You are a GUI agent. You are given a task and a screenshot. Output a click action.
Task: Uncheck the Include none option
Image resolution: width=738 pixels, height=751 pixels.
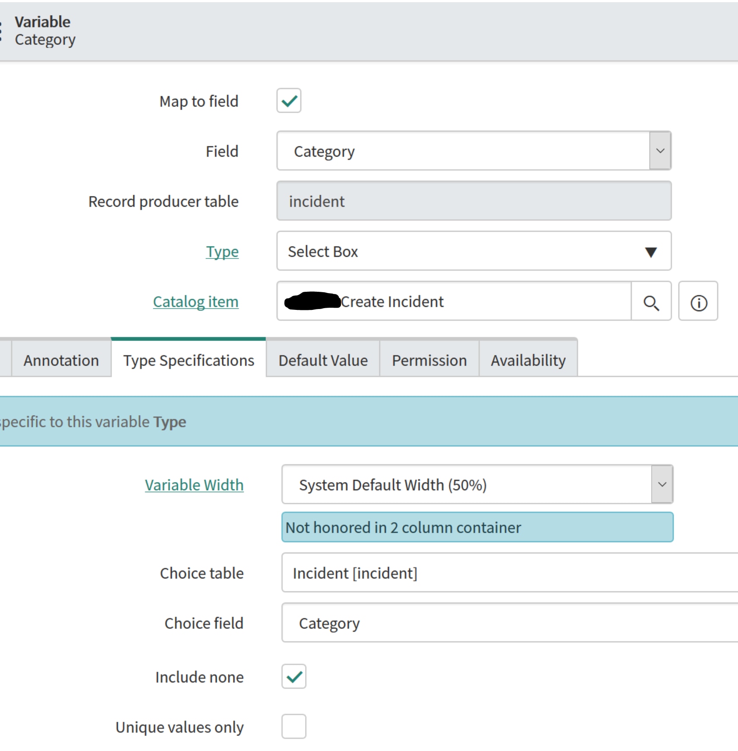293,677
